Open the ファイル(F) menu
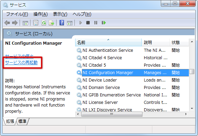 click(x=17, y=14)
